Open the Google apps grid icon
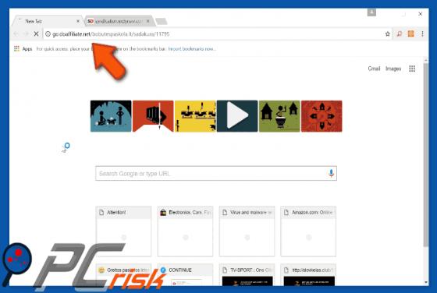The height and width of the screenshot is (293, 437). click(x=412, y=69)
